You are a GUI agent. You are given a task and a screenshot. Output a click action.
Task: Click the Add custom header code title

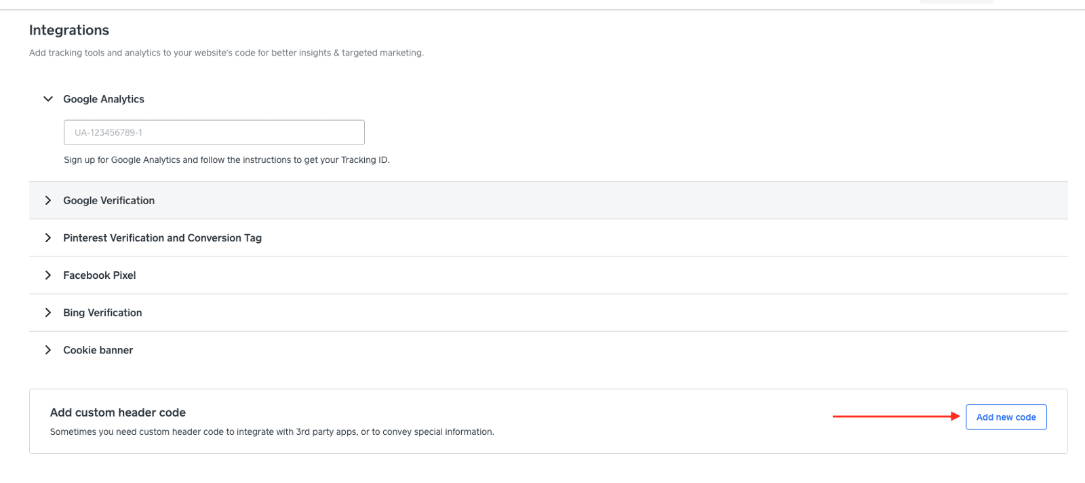point(118,412)
